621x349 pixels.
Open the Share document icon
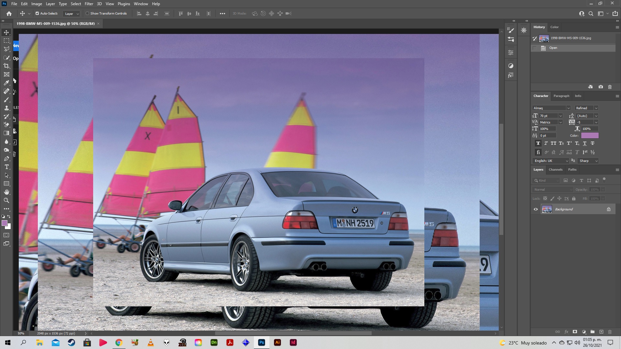(615, 14)
